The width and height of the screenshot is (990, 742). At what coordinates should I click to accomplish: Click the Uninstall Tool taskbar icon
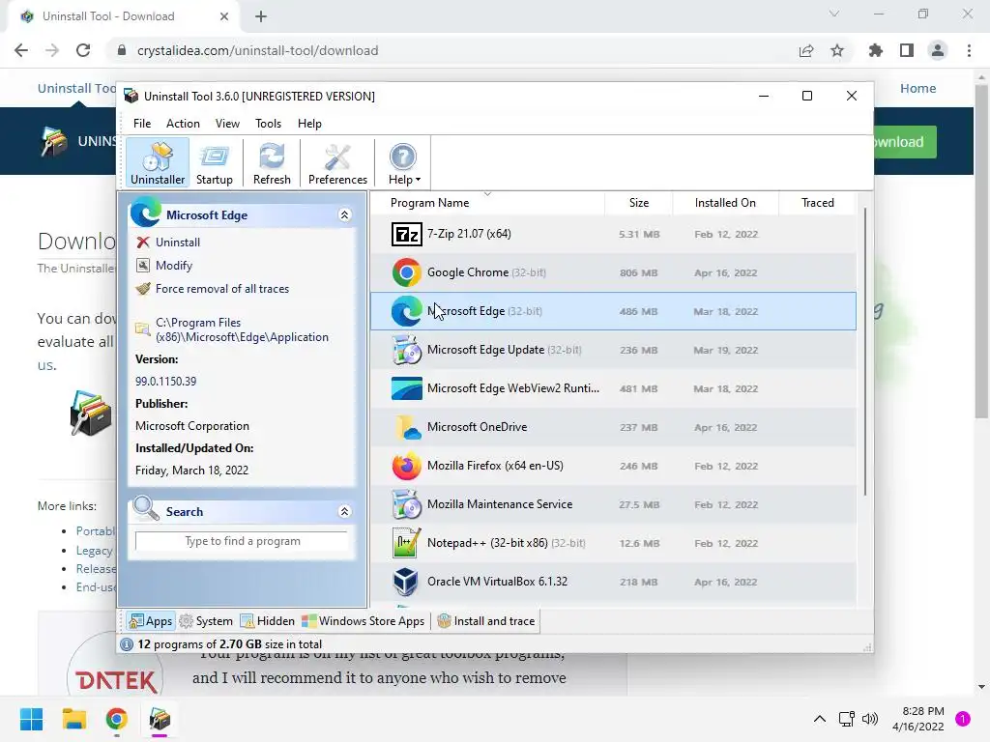point(160,719)
